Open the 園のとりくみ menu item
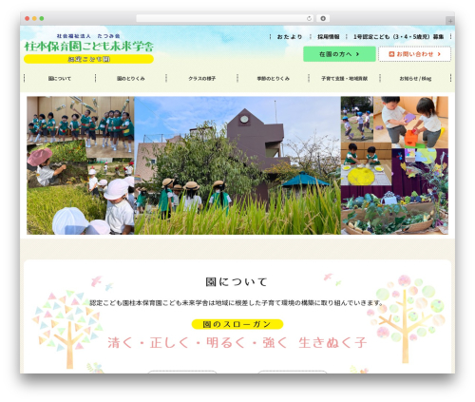The height and width of the screenshot is (402, 475). point(131,78)
